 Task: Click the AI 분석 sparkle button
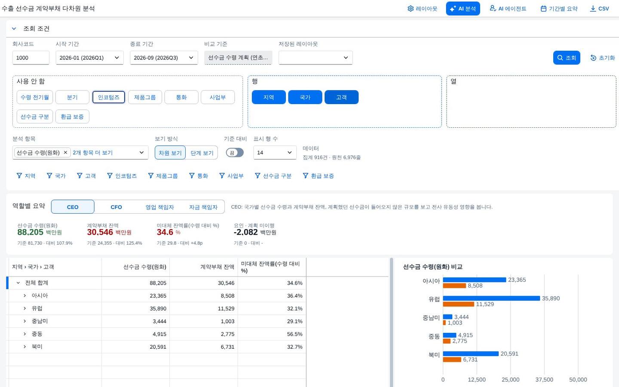(463, 9)
